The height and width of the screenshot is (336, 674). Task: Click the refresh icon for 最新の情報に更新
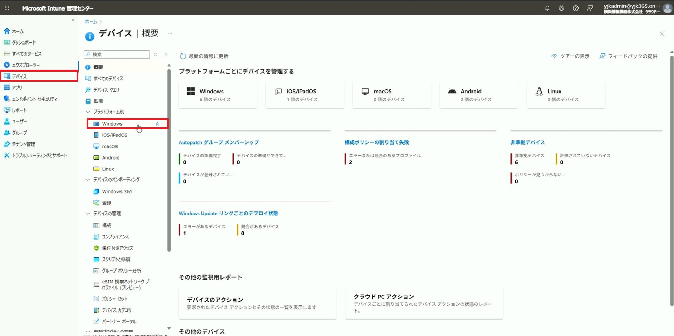point(183,56)
